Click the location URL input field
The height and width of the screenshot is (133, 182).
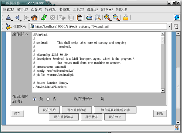(98, 27)
